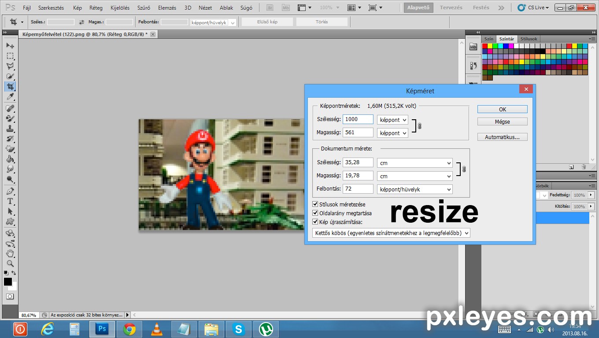Open Skype from the taskbar
599x338 pixels.
tap(239, 329)
